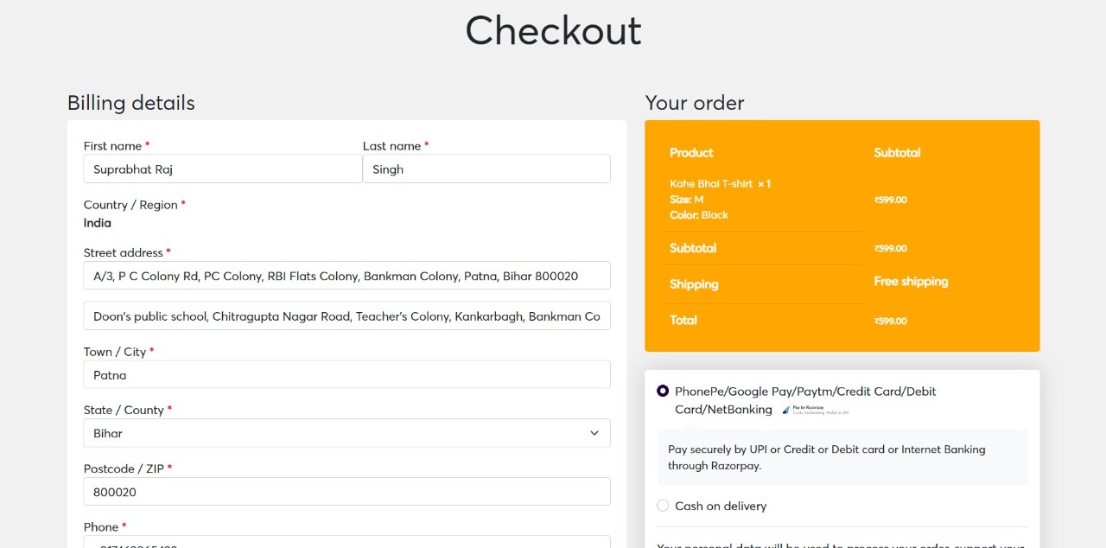
Task: Click the chevron arrow in State dropdown
Action: (x=594, y=433)
